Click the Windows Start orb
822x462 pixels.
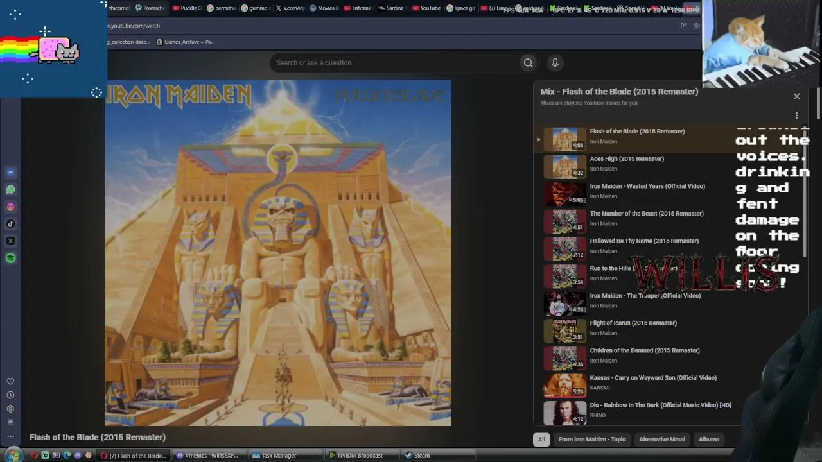click(13, 456)
